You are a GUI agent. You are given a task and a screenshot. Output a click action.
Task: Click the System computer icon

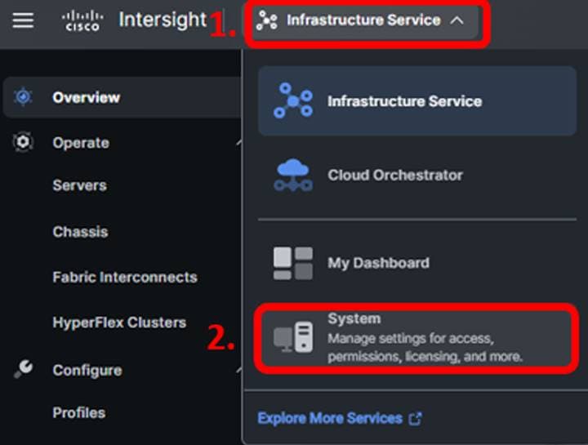pos(293,336)
